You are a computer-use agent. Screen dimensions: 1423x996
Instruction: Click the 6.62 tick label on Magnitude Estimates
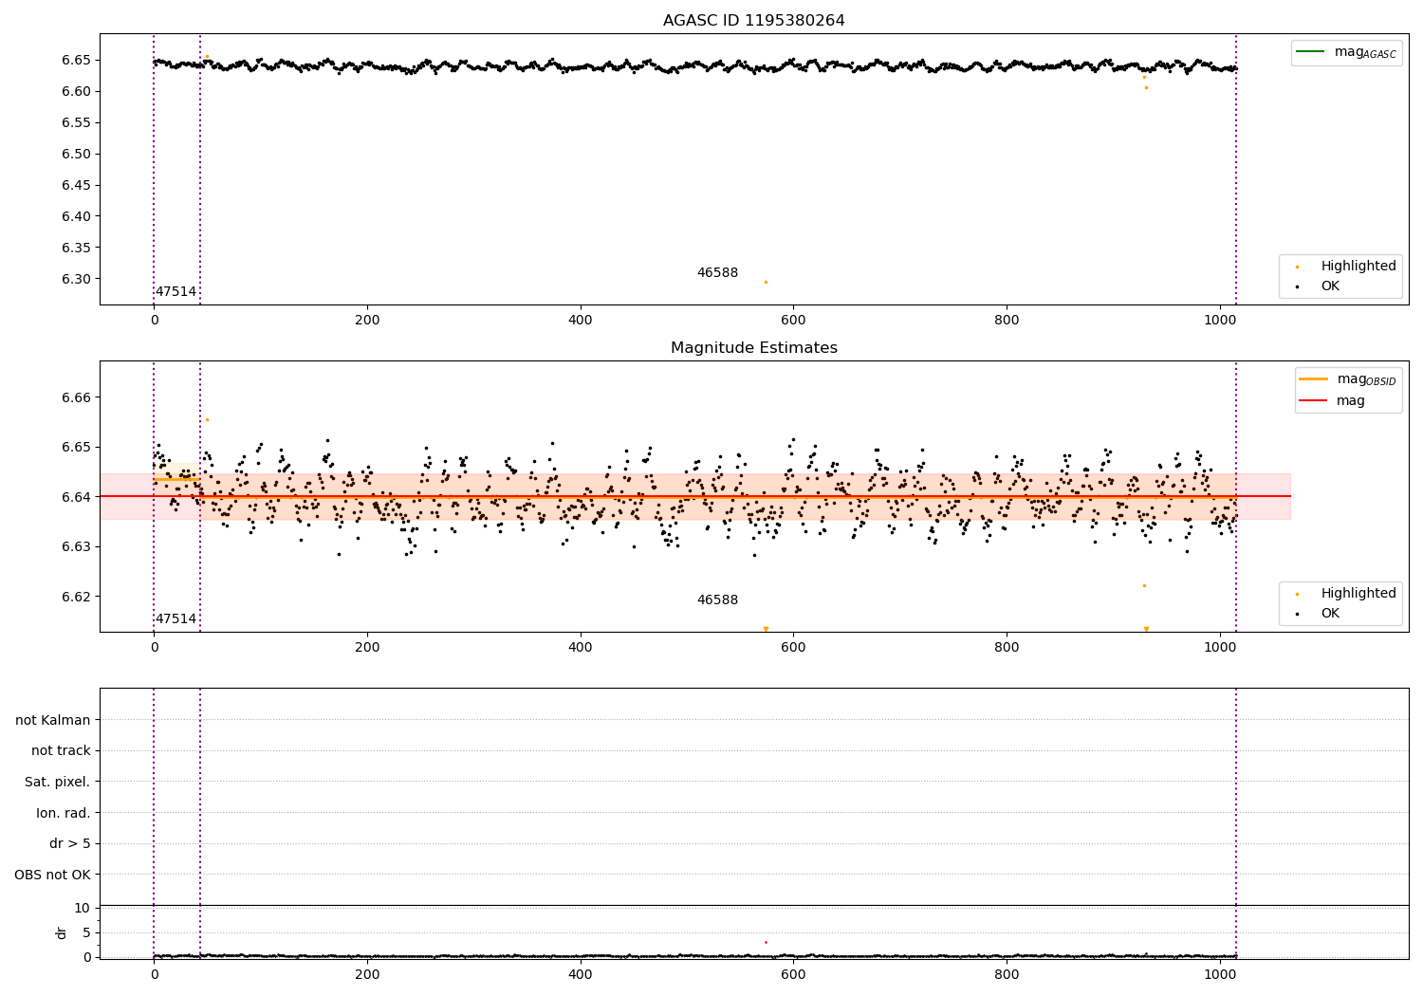click(76, 597)
